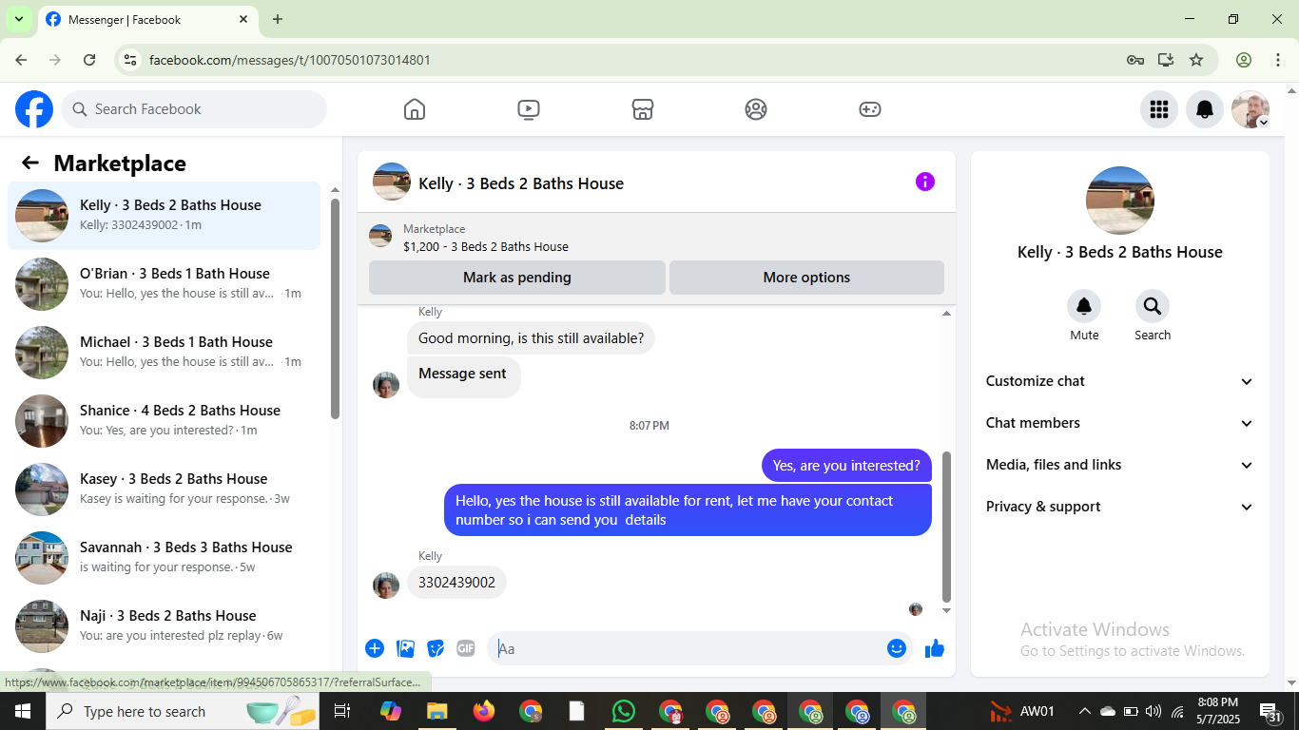
Task: Expand Media, files and links section
Action: (1120, 465)
